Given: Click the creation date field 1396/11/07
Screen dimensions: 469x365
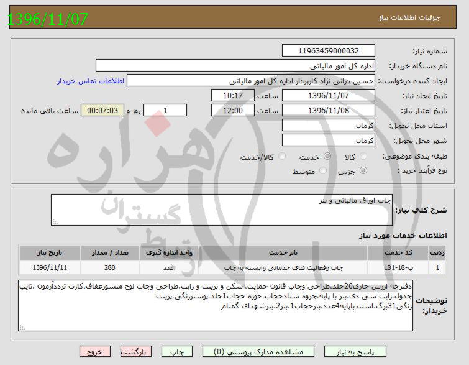Looking at the screenshot, I should click(329, 96).
